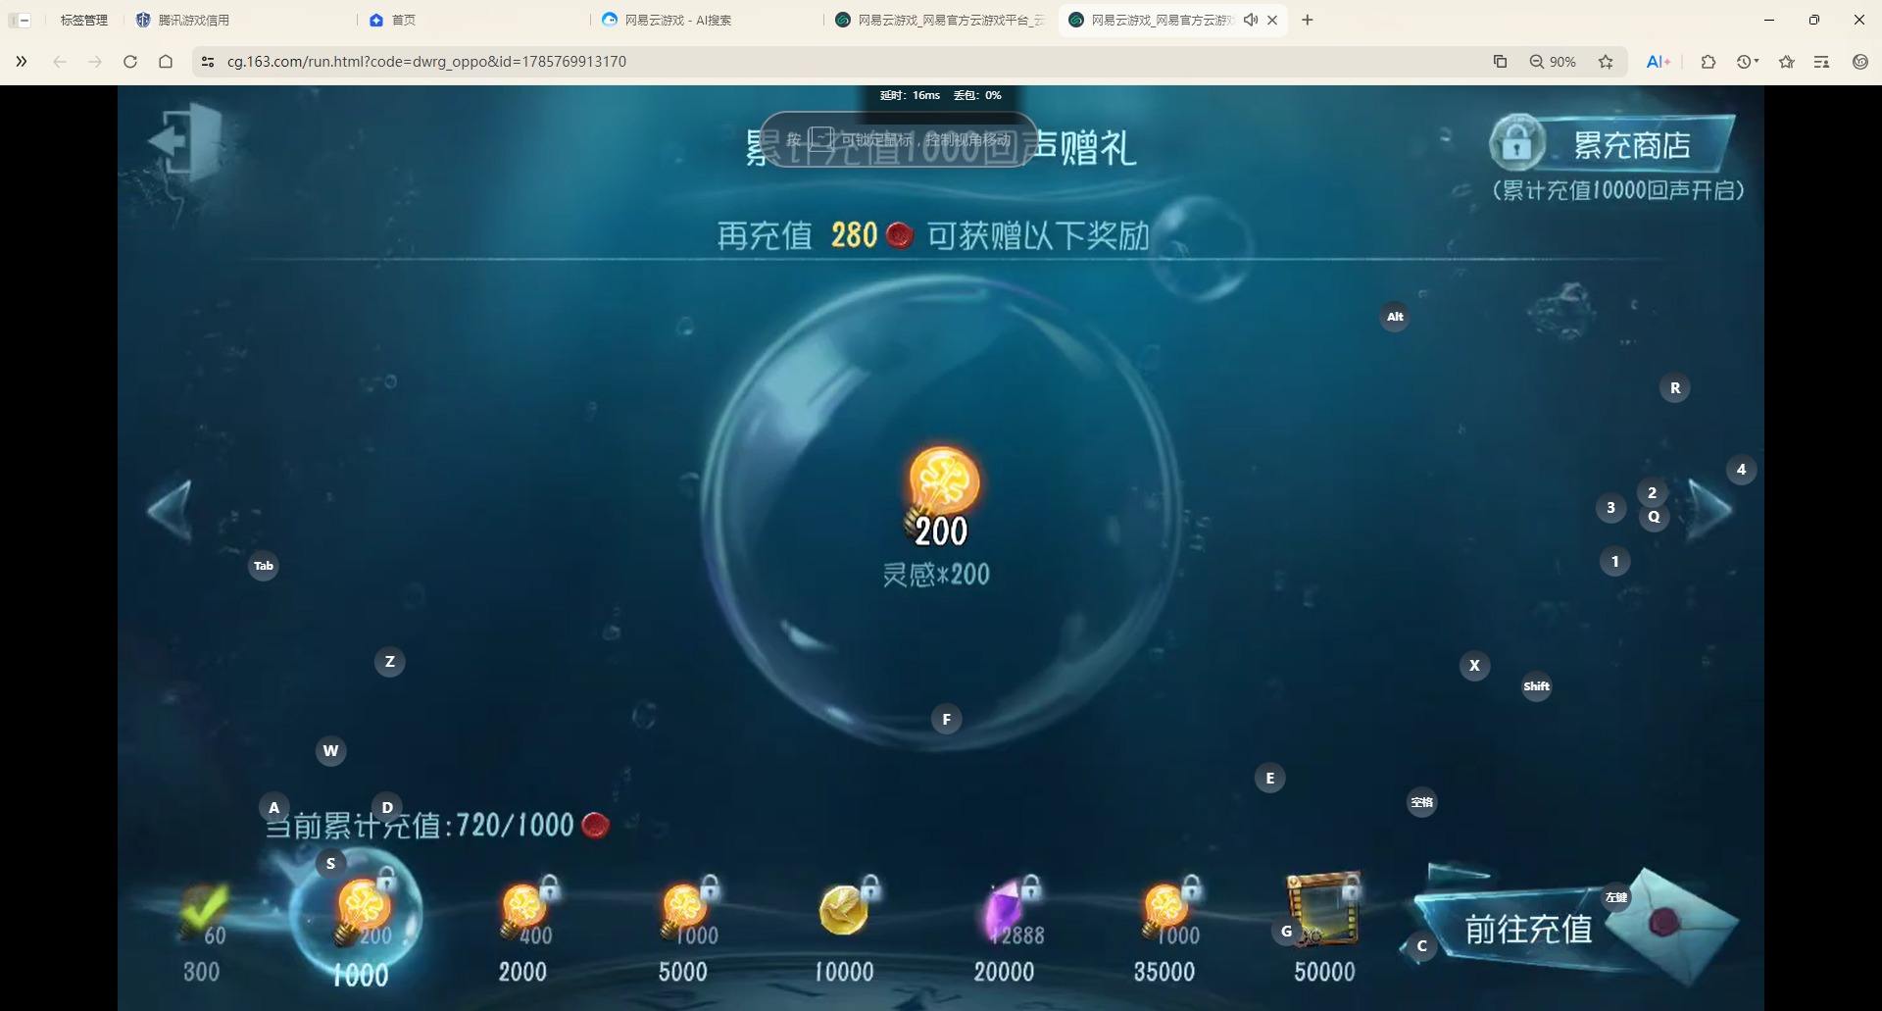Switch to the inactive 网易云游戏_网易官方云游戏平台 tab
This screenshot has width=1882, height=1011.
[941, 20]
